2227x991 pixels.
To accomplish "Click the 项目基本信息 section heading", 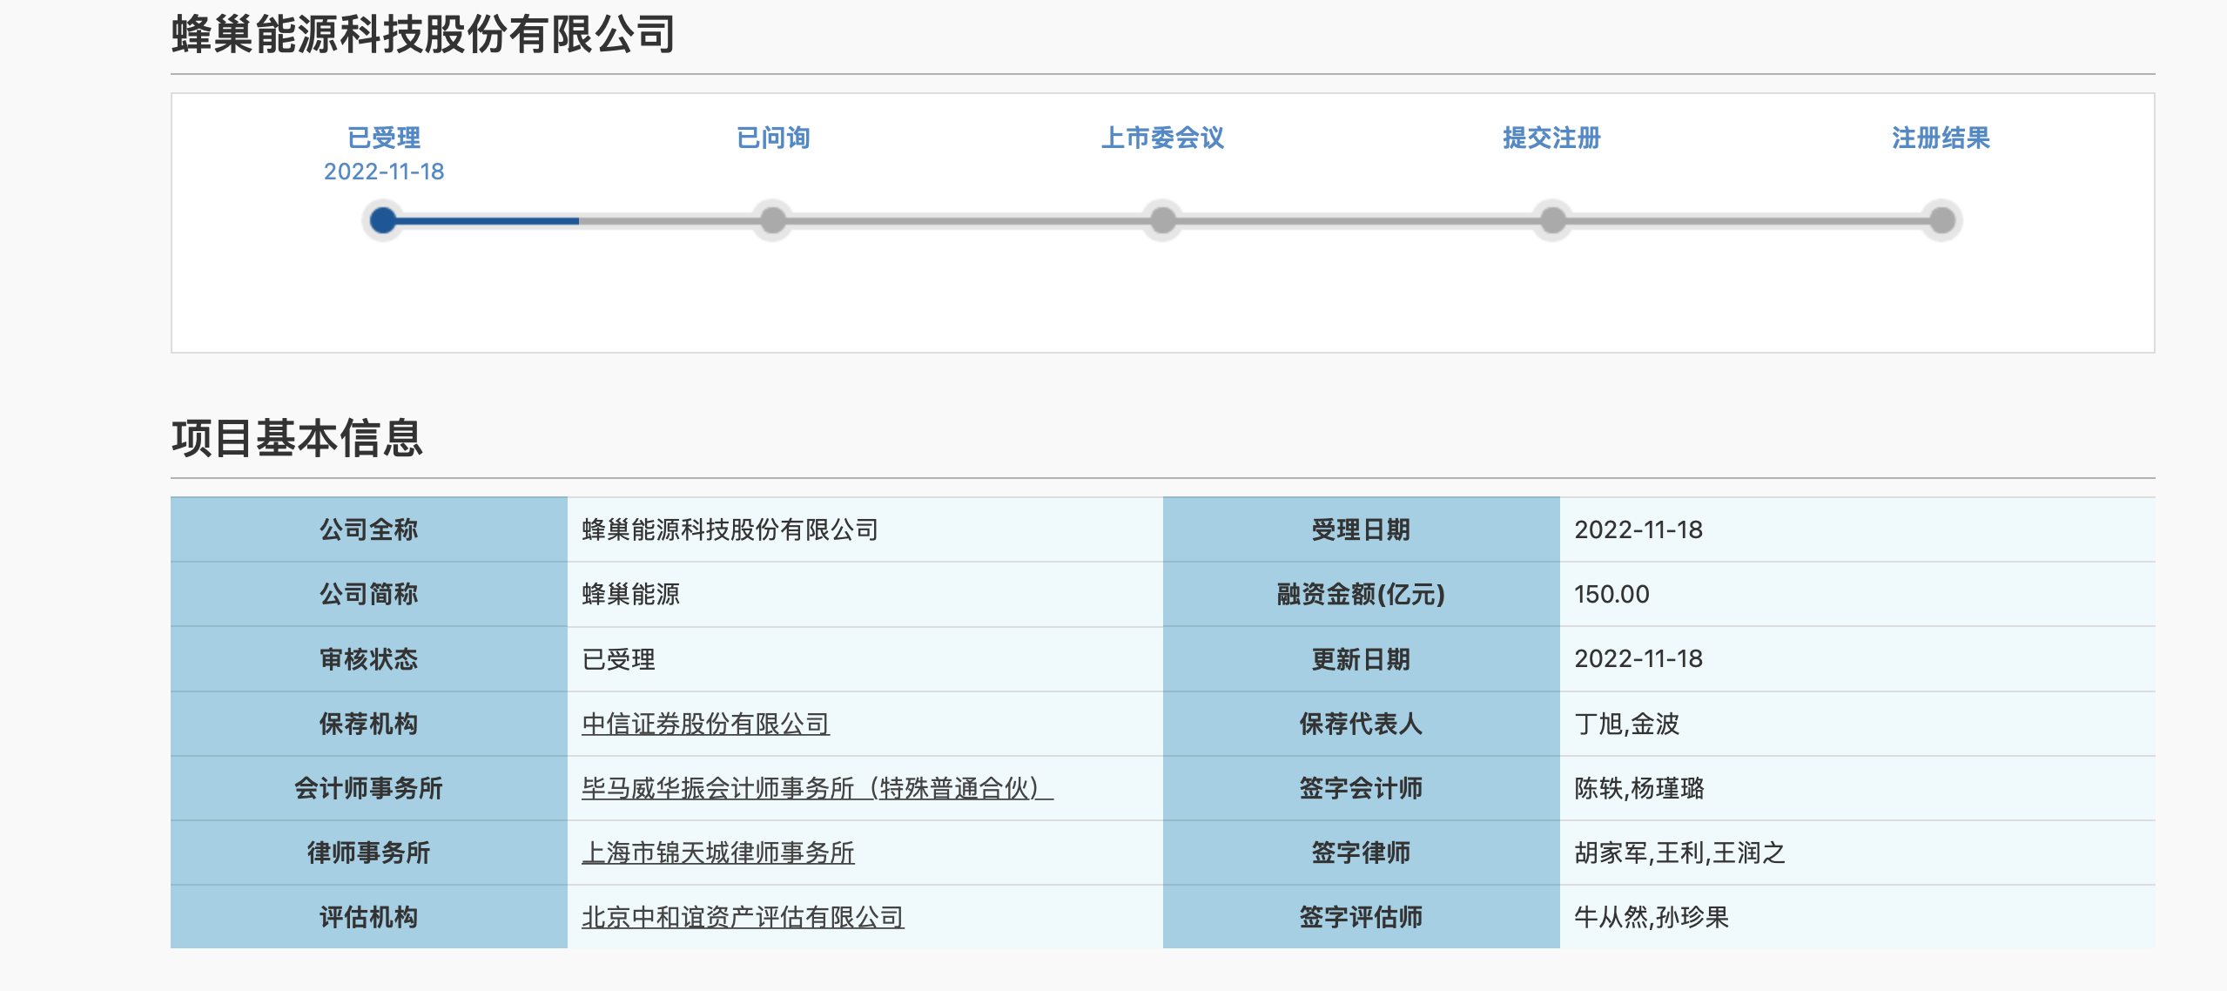I will click(x=297, y=438).
